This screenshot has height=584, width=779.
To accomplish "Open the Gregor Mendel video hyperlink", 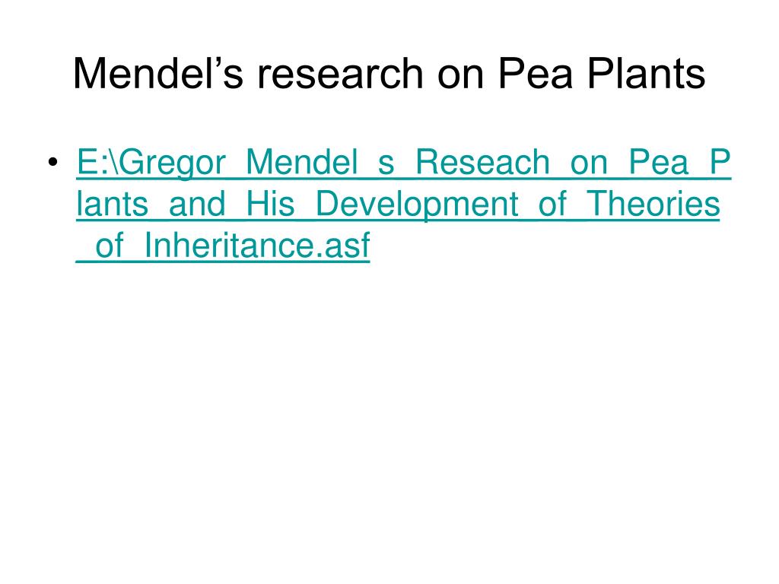I will [x=403, y=204].
